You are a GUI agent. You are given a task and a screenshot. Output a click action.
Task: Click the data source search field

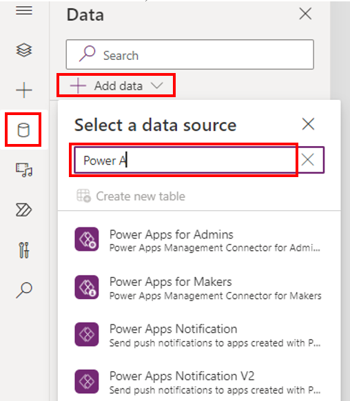point(185,160)
